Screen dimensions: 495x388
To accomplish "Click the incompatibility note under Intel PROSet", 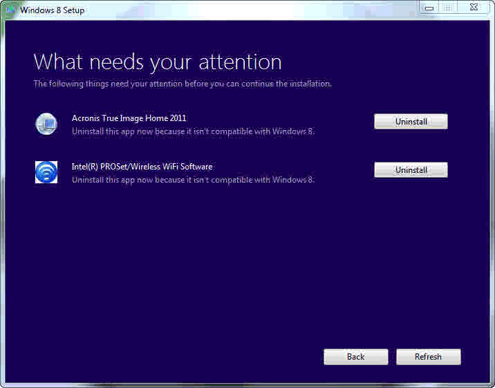I will pyautogui.click(x=193, y=180).
